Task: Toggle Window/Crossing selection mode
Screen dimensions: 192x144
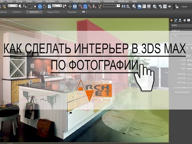Action: (x=34, y=6)
